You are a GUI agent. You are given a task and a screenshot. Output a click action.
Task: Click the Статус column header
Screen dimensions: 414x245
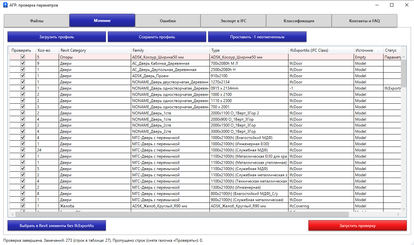point(392,50)
